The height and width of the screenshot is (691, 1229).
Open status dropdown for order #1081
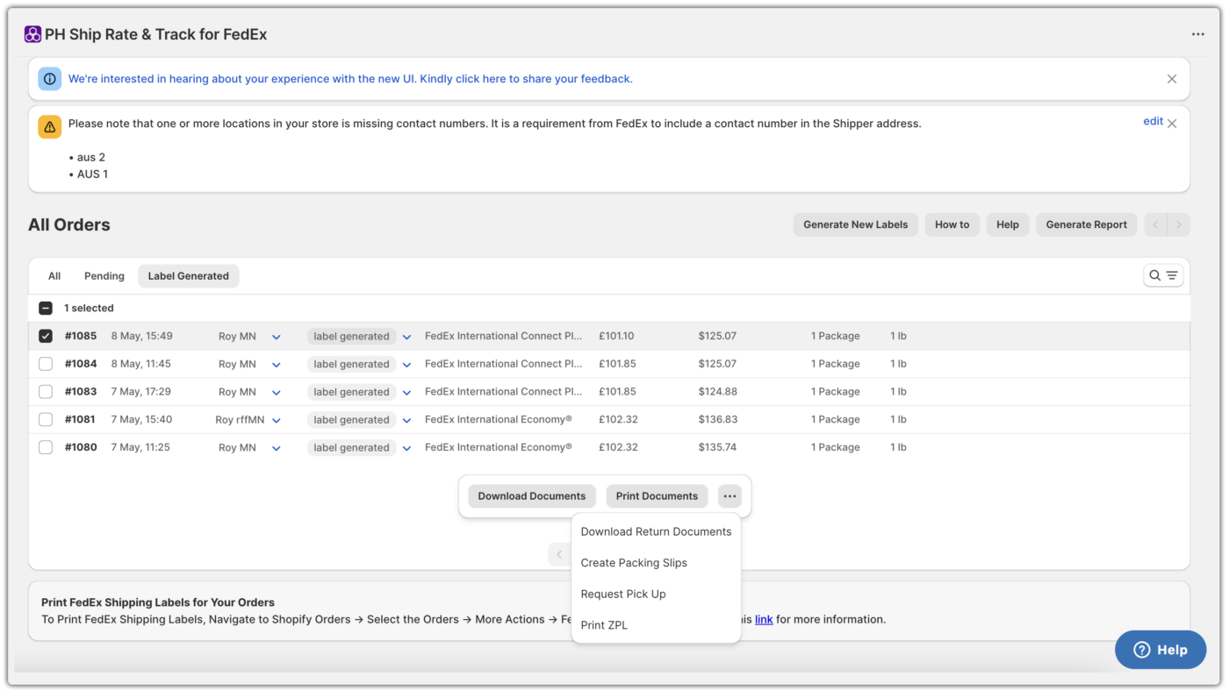pyautogui.click(x=406, y=421)
